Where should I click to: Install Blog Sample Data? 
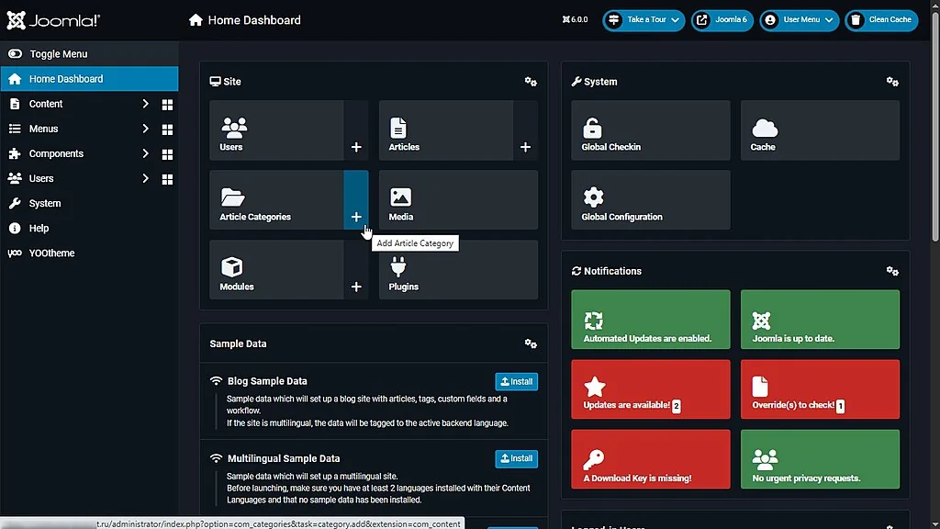coord(516,381)
